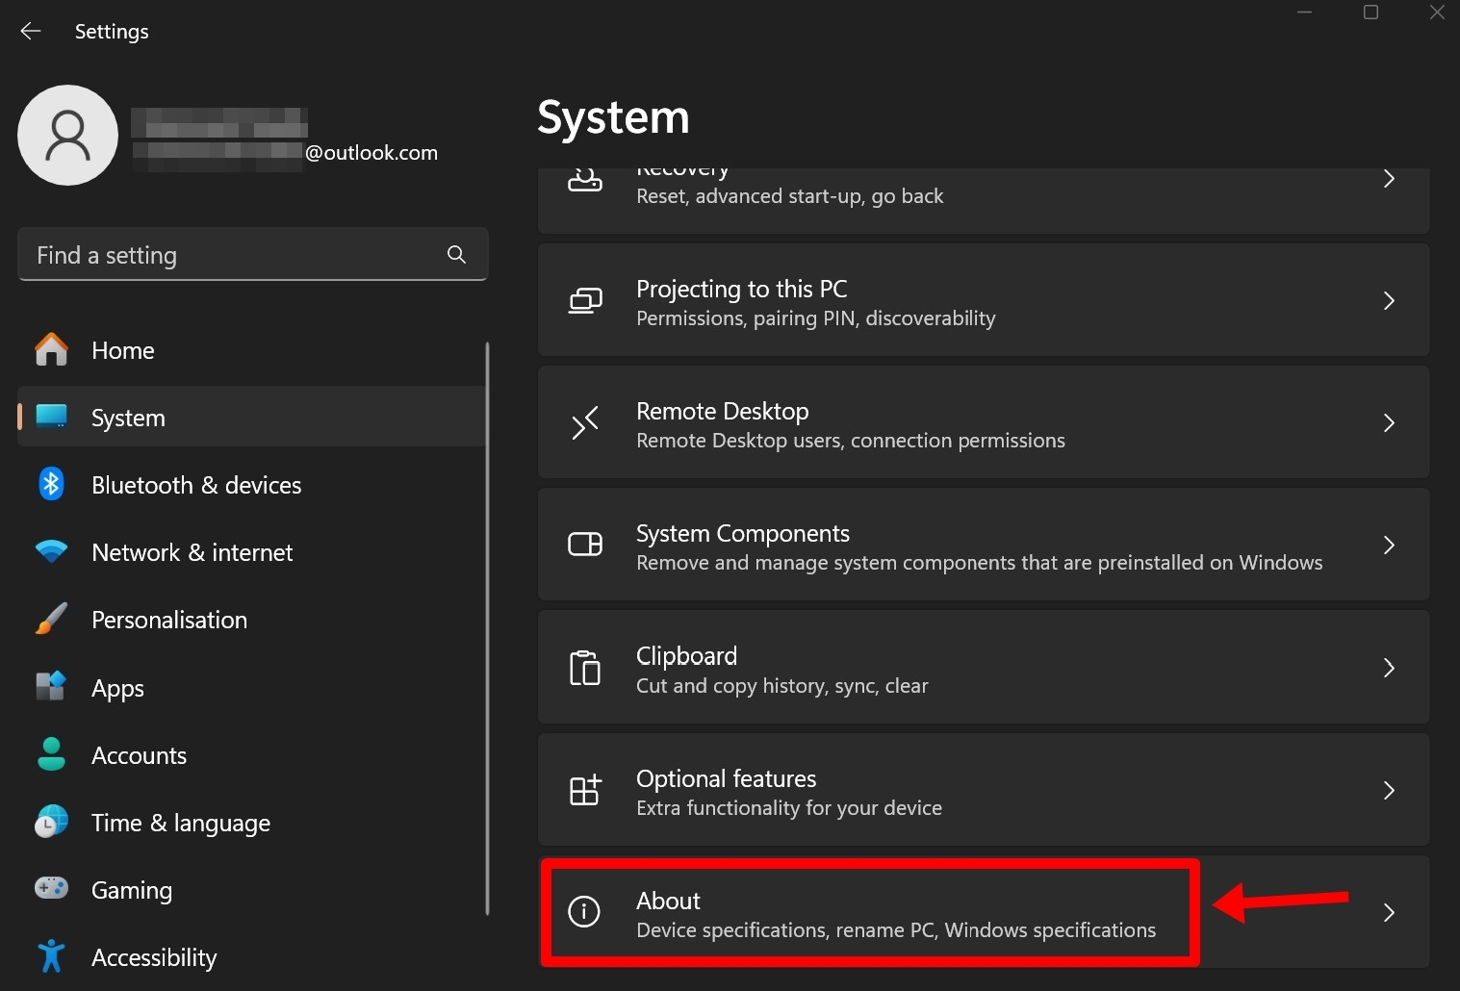Image resolution: width=1460 pixels, height=991 pixels.
Task: Click the Gaming controller icon
Action: click(x=51, y=888)
